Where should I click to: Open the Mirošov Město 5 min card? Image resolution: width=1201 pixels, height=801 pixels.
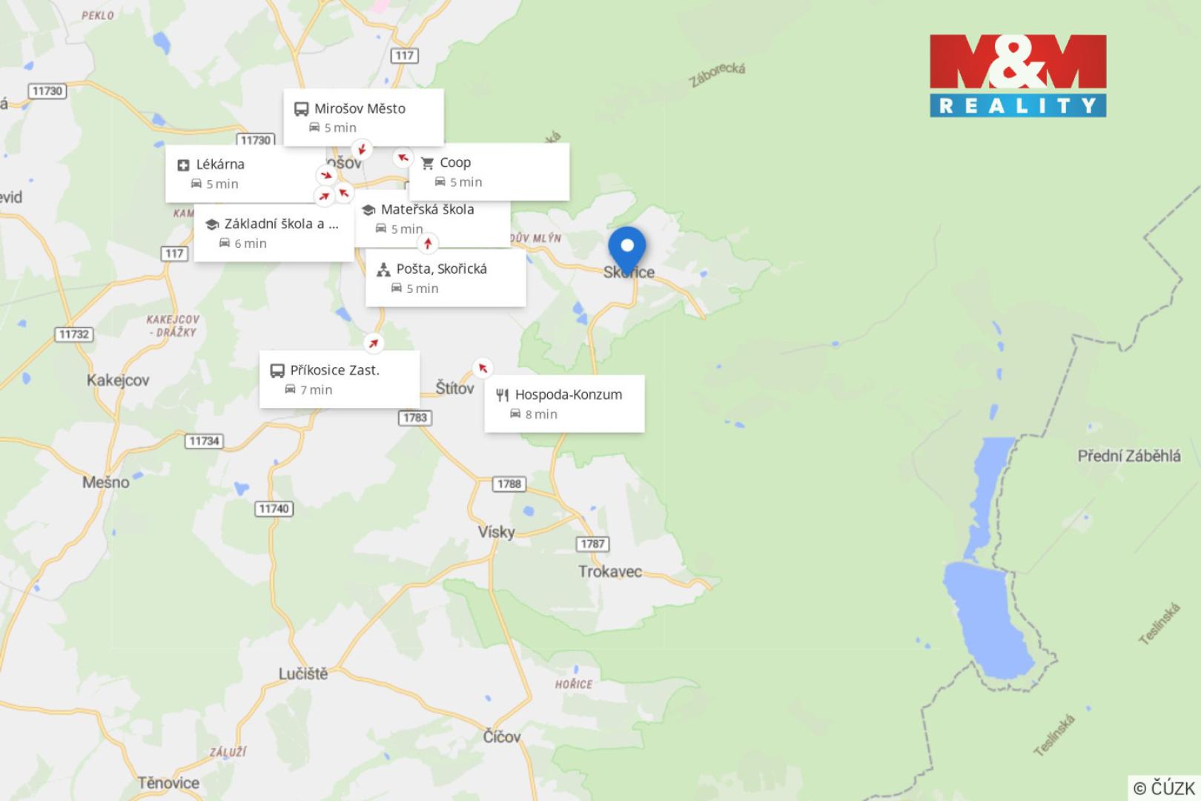point(363,117)
